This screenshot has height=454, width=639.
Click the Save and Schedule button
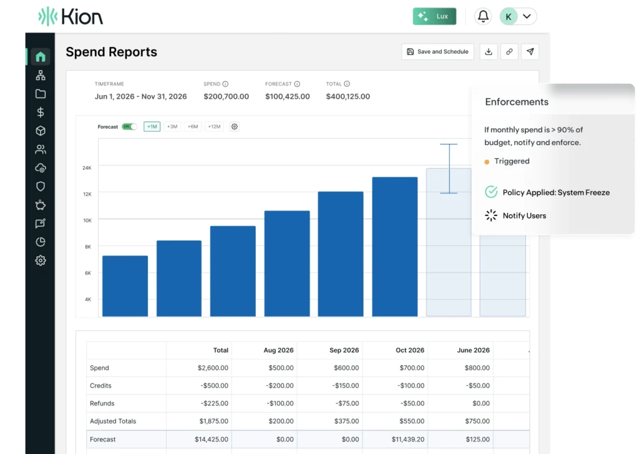[437, 52]
